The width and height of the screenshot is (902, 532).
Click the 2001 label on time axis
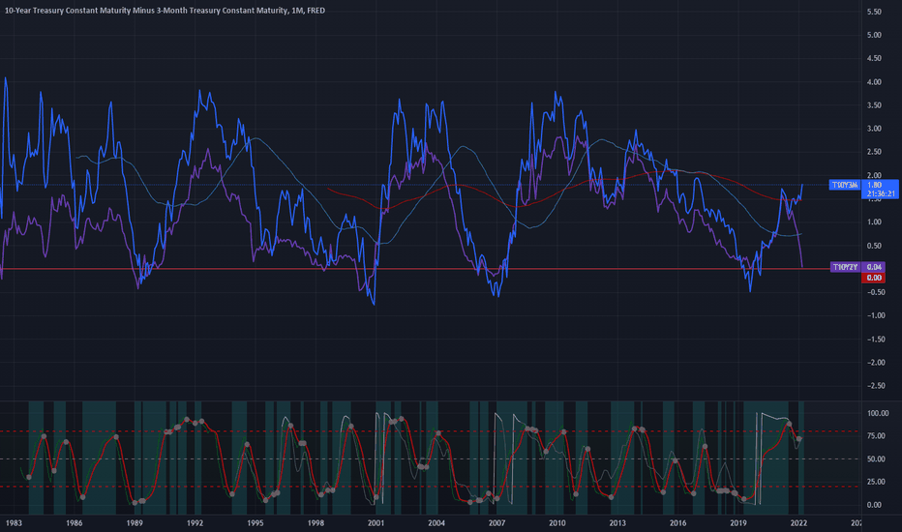(x=376, y=522)
